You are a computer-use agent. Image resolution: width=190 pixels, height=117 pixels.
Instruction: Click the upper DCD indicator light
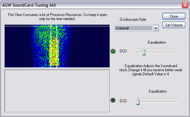(113, 51)
